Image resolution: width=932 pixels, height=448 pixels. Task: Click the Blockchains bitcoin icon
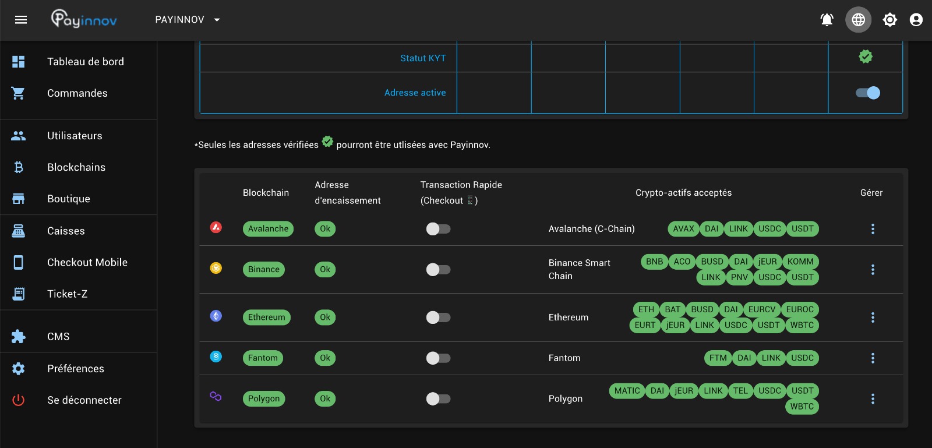[19, 167]
